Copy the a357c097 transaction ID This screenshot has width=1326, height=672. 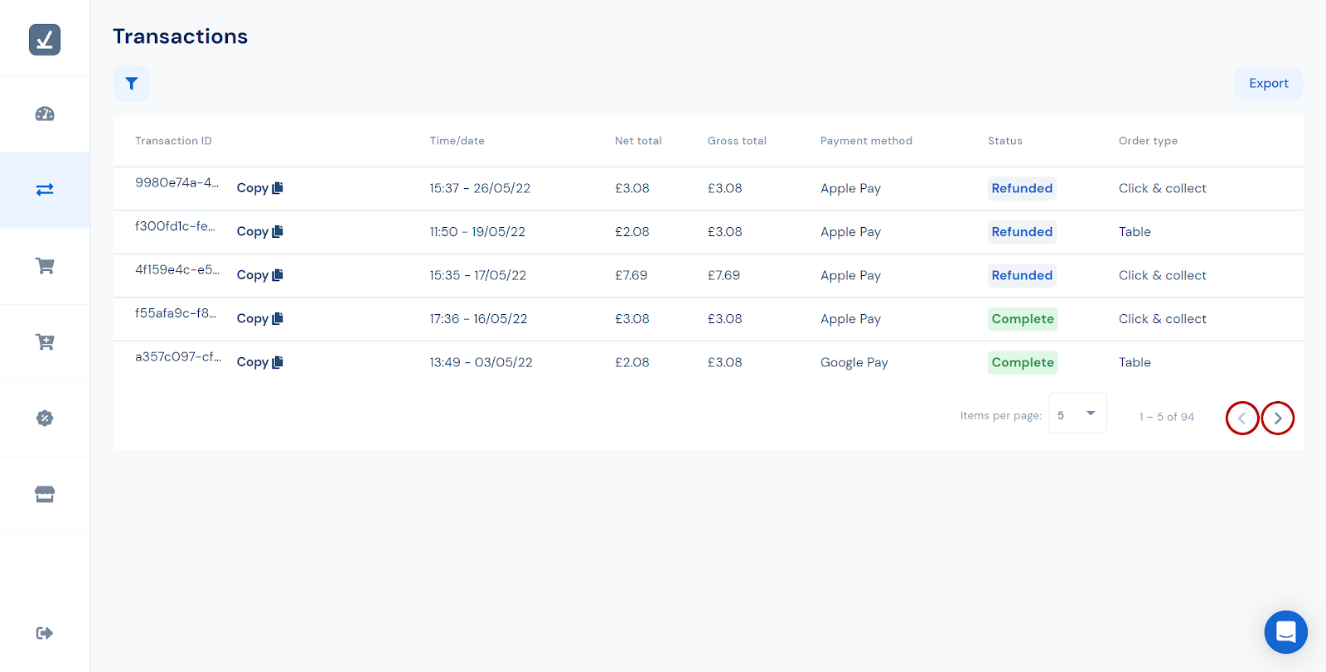(259, 362)
